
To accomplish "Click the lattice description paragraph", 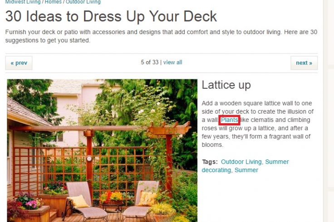I will (257, 124).
